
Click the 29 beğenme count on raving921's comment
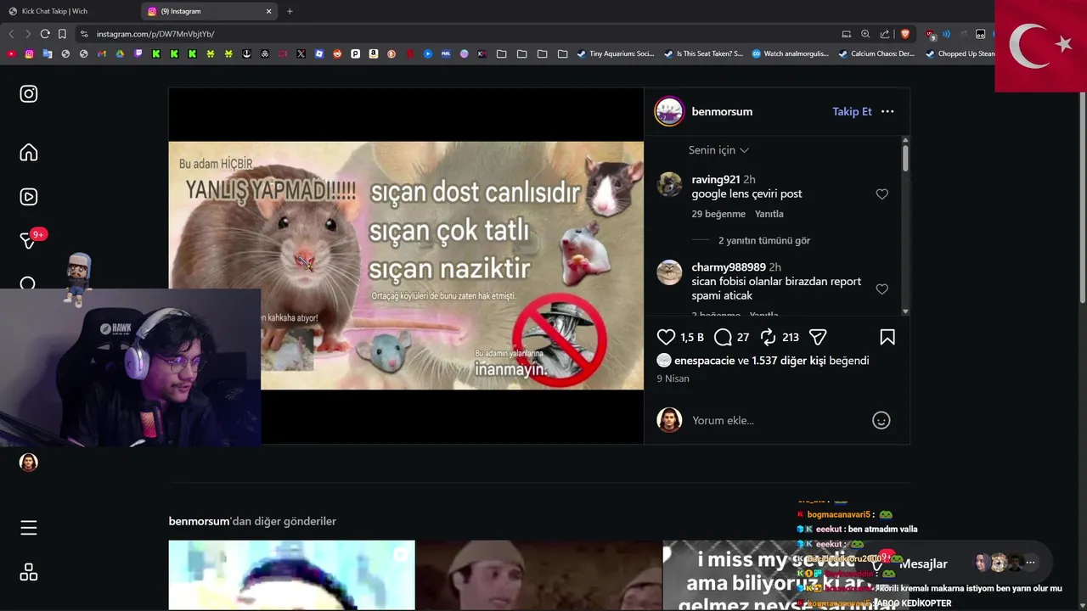pos(718,214)
